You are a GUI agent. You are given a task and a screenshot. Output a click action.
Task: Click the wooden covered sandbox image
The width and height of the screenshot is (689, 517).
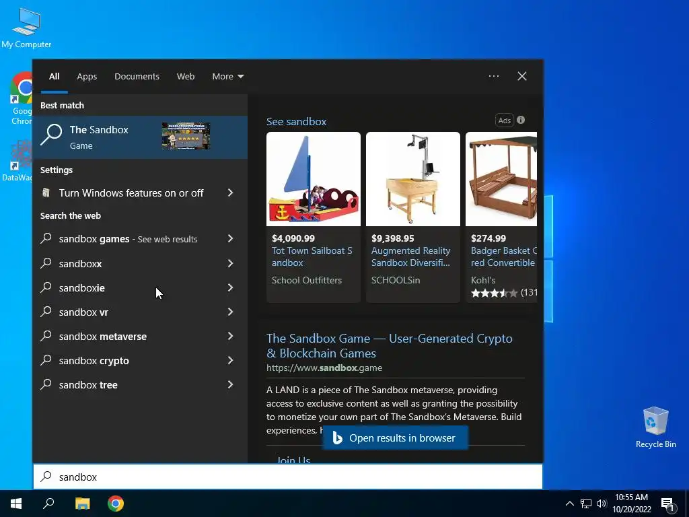501,179
